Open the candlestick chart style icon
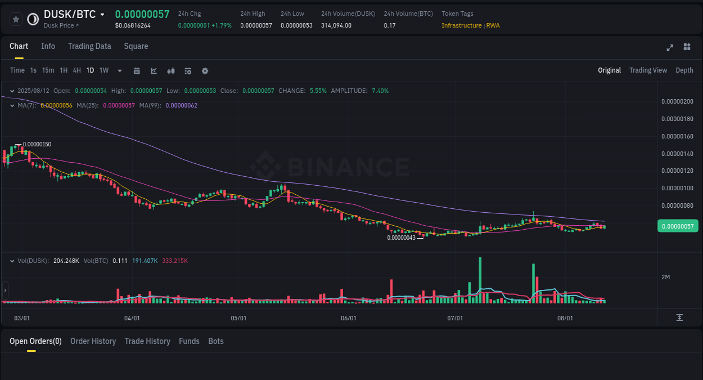This screenshot has width=703, height=380. click(171, 71)
